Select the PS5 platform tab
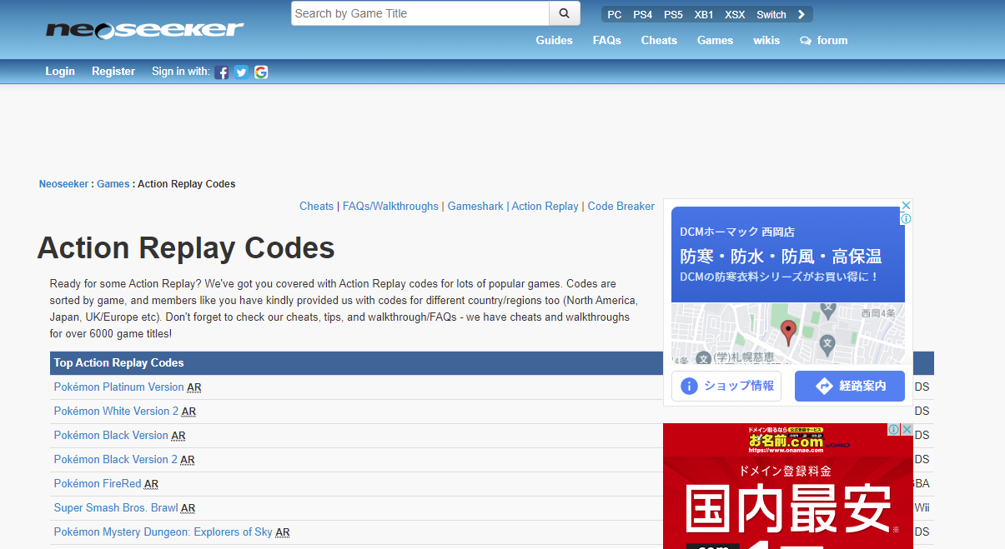The height and width of the screenshot is (549, 1005). click(x=673, y=14)
